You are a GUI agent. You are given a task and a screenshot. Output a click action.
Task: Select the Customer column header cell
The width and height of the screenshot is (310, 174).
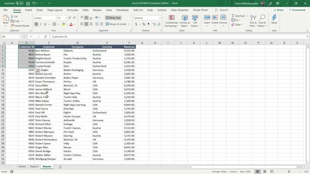click(49, 47)
